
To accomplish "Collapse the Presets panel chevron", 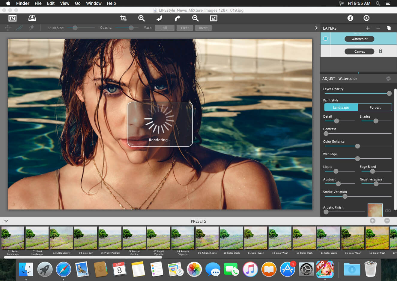I will coord(6,221).
